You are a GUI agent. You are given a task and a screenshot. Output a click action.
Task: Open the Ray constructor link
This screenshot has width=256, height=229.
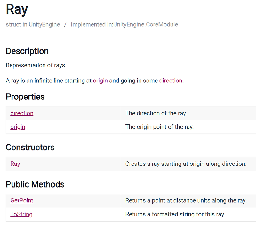pos(15,164)
